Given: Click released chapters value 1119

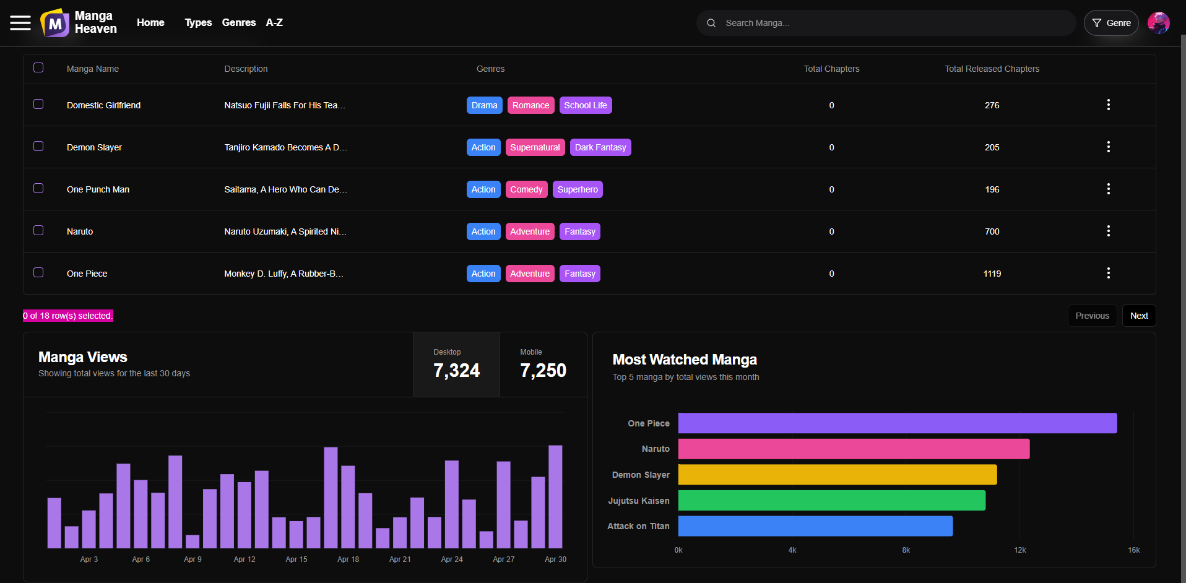Looking at the screenshot, I should (x=992, y=274).
